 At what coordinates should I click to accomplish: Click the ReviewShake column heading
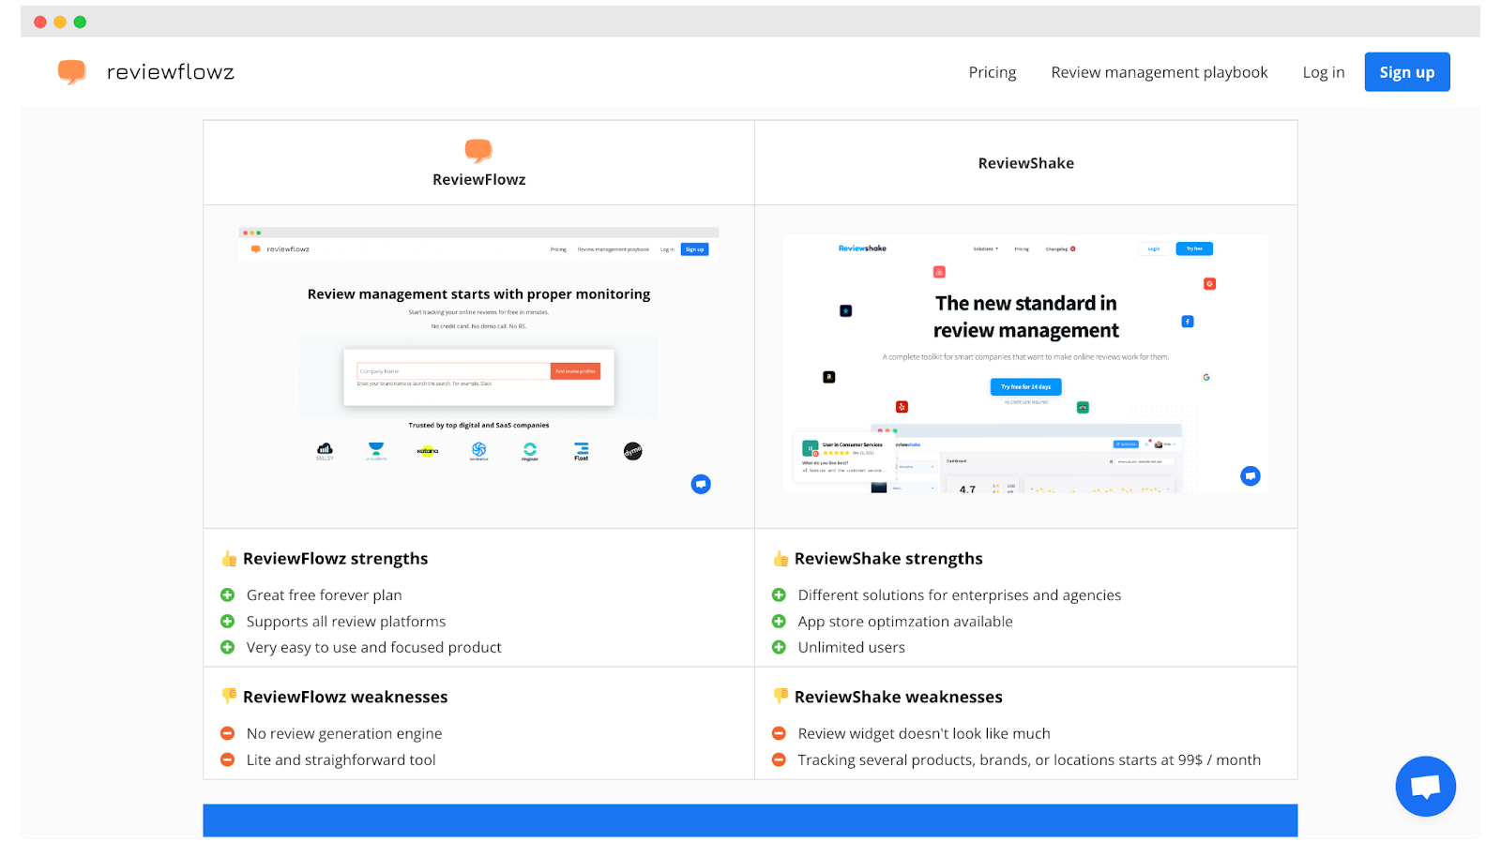click(1025, 163)
